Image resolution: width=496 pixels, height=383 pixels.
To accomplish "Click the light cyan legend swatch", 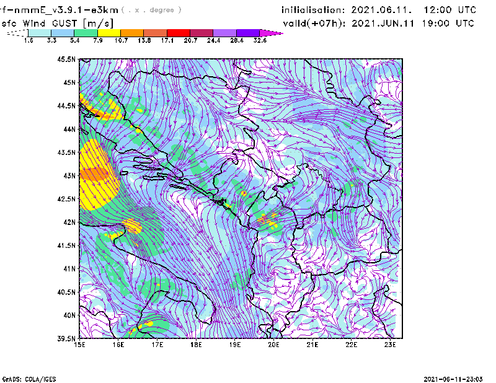I will click(40, 33).
